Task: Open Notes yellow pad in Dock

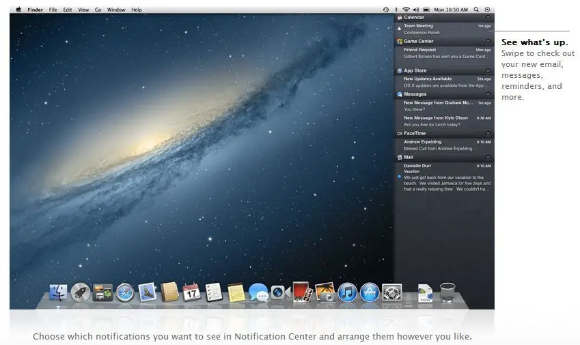Action: 236,292
